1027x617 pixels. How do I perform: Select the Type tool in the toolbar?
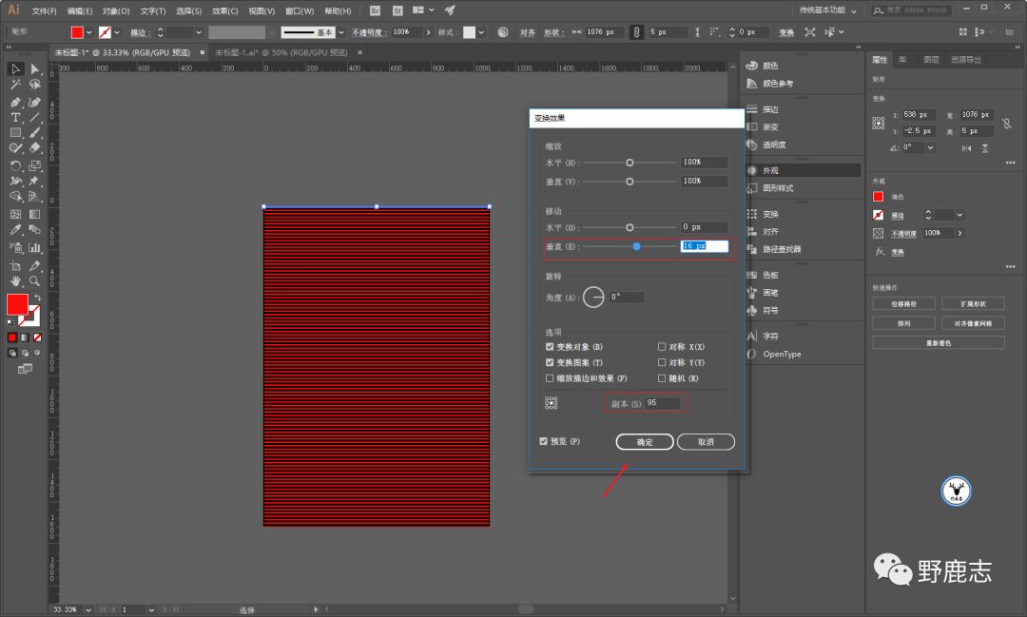(15, 117)
